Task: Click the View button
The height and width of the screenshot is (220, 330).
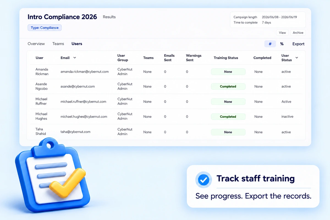Action: click(282, 33)
